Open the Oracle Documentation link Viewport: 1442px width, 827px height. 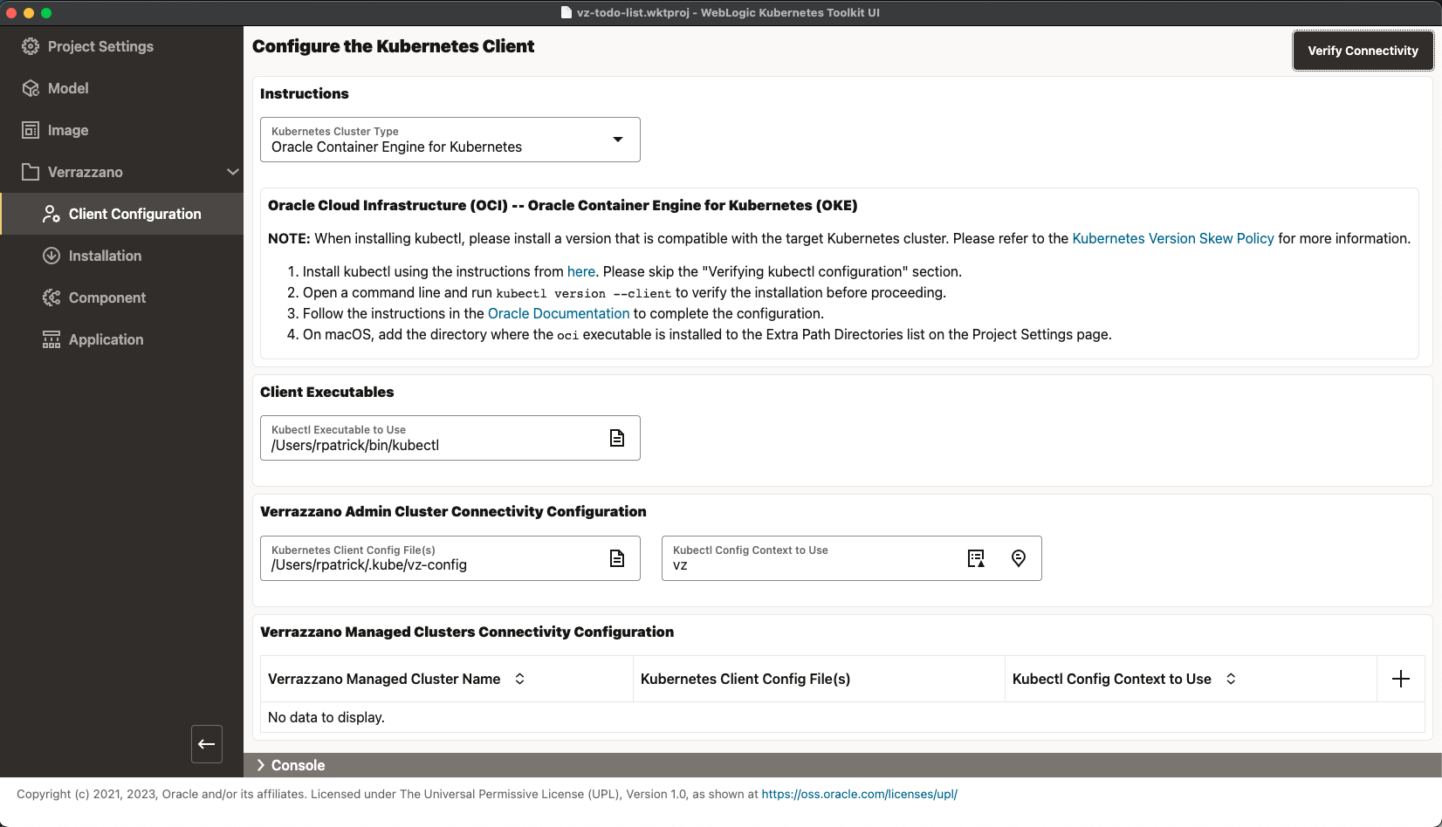559,313
